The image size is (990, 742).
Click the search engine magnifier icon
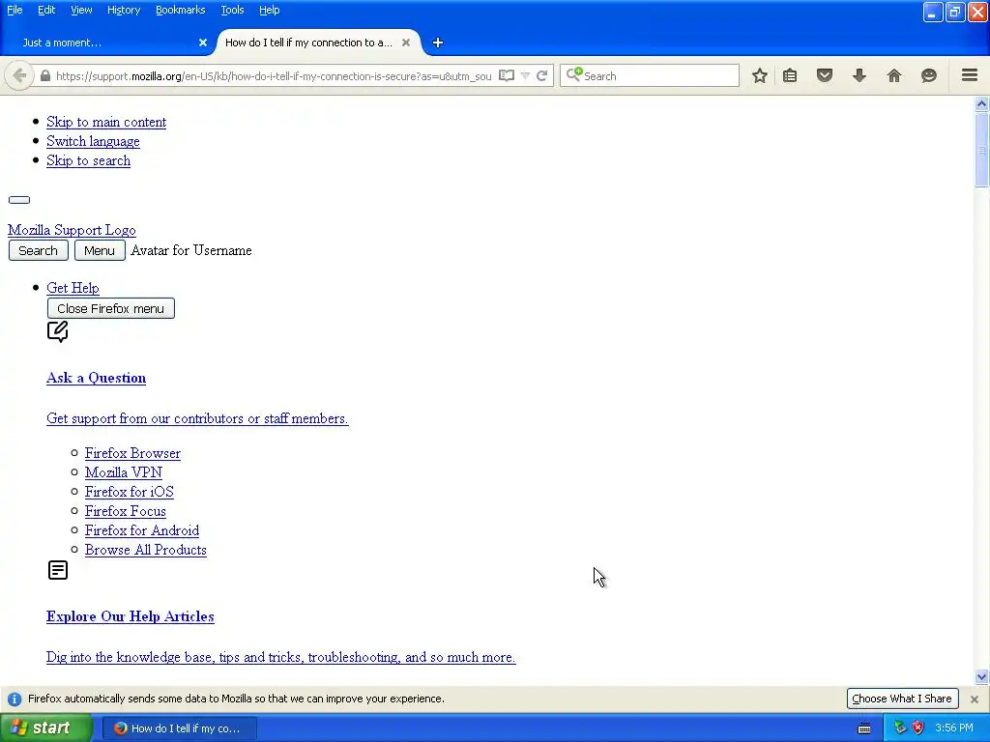573,75
